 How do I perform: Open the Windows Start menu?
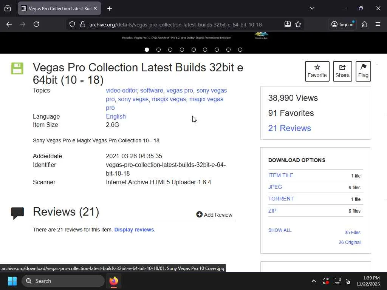12,281
